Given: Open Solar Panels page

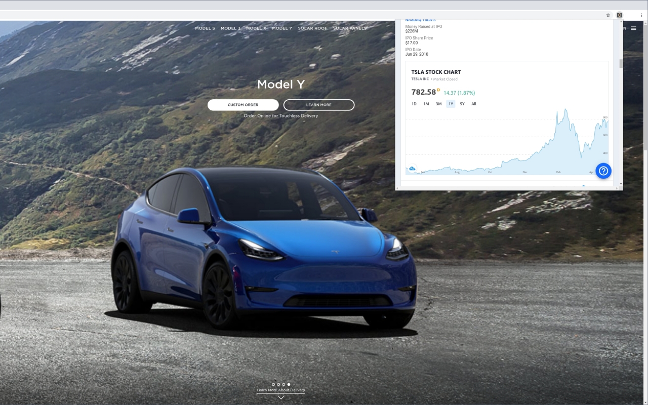Looking at the screenshot, I should pos(349,28).
